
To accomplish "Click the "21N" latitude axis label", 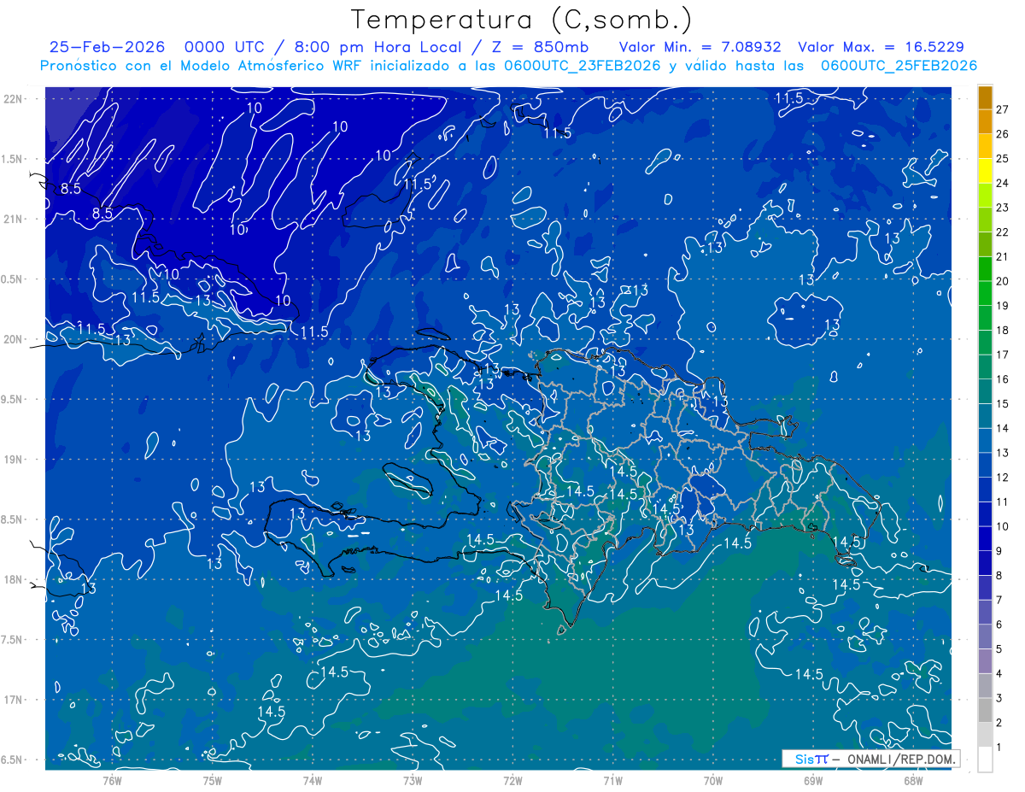I will [13, 220].
